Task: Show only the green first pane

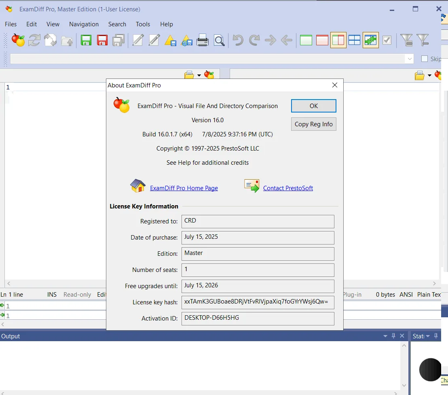Action: coord(306,40)
